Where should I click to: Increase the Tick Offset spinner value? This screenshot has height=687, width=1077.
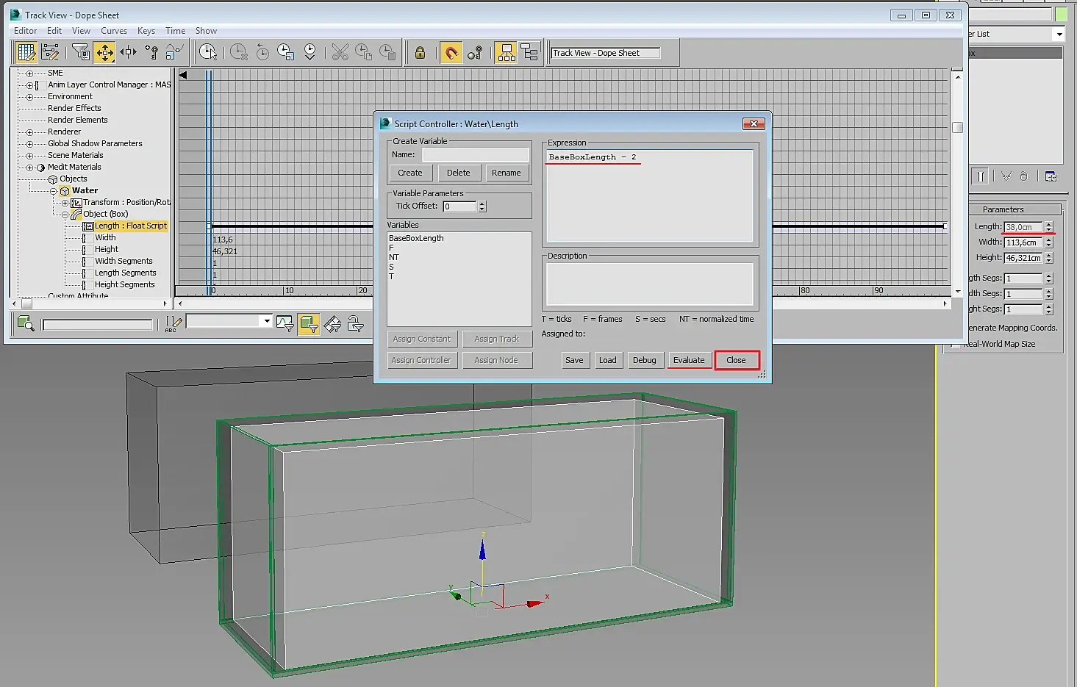482,204
